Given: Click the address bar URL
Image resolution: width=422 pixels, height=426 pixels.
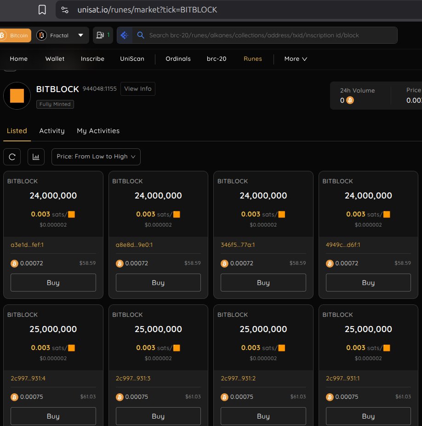Looking at the screenshot, I should [147, 10].
